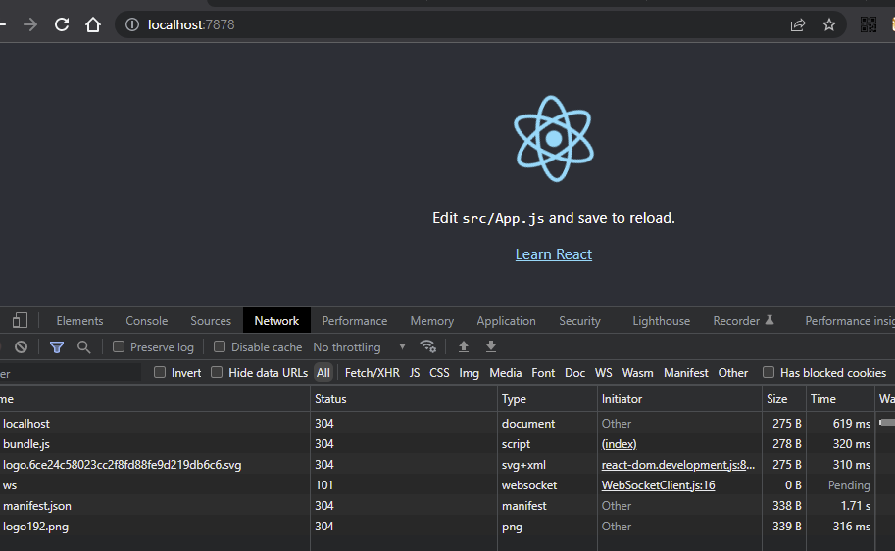Switch to the Application tab
895x551 pixels.
pyautogui.click(x=506, y=321)
